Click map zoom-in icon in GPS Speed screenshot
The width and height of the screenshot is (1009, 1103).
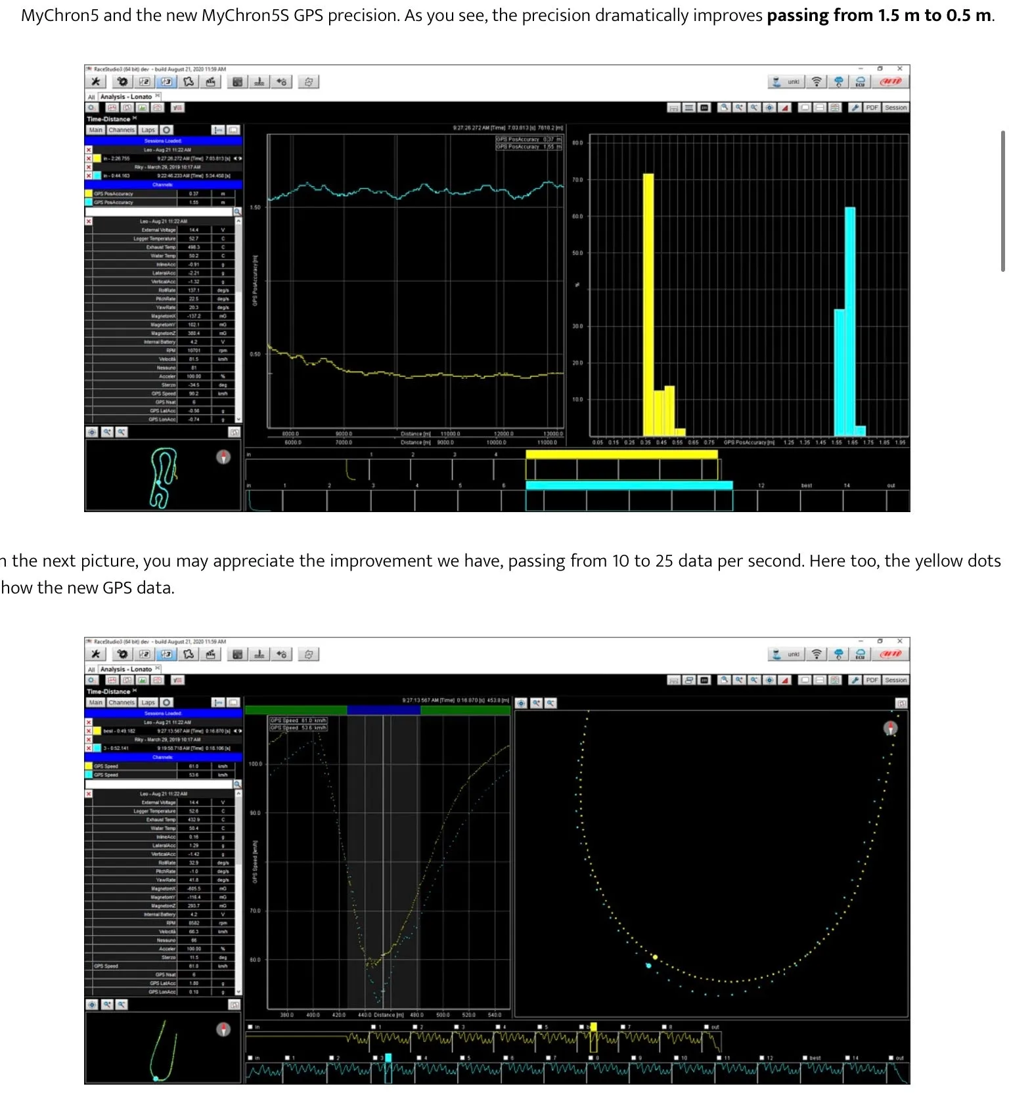coord(536,703)
